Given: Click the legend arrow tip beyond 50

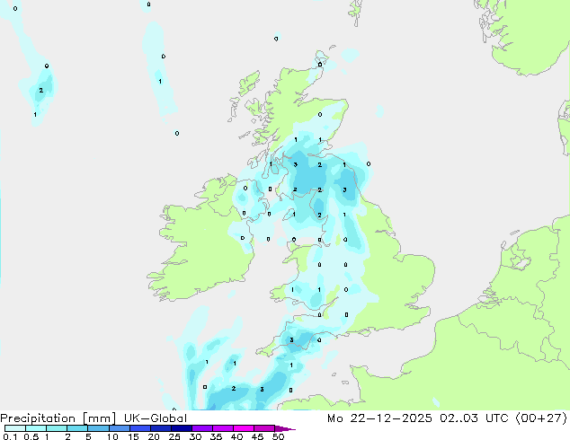Looking at the screenshot, I should point(285,429).
